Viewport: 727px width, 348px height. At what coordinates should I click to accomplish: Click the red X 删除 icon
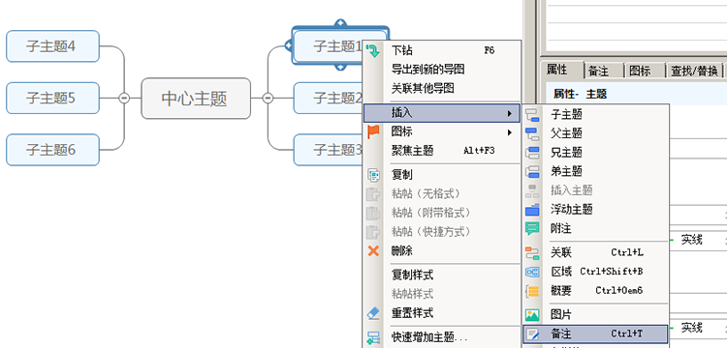pos(373,251)
